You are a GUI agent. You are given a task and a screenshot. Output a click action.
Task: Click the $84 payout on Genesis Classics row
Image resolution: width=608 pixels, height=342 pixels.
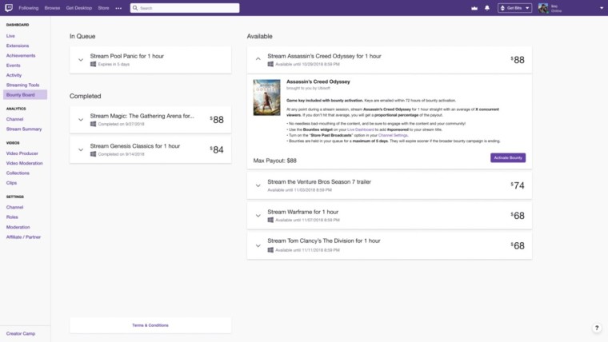pyautogui.click(x=217, y=150)
